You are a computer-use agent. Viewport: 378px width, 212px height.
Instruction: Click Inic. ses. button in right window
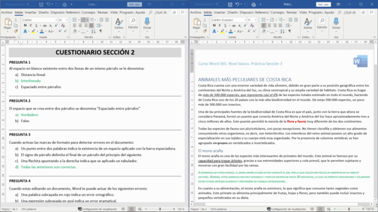coord(324,4)
